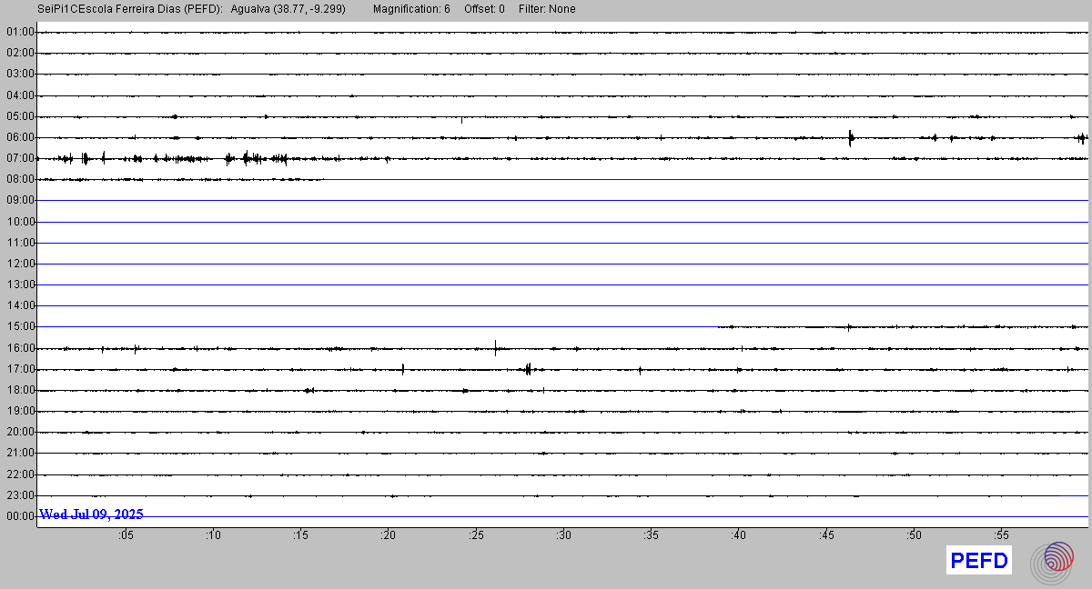Click the Offset: 0 header text
The height and width of the screenshot is (589, 1092).
pyautogui.click(x=483, y=9)
